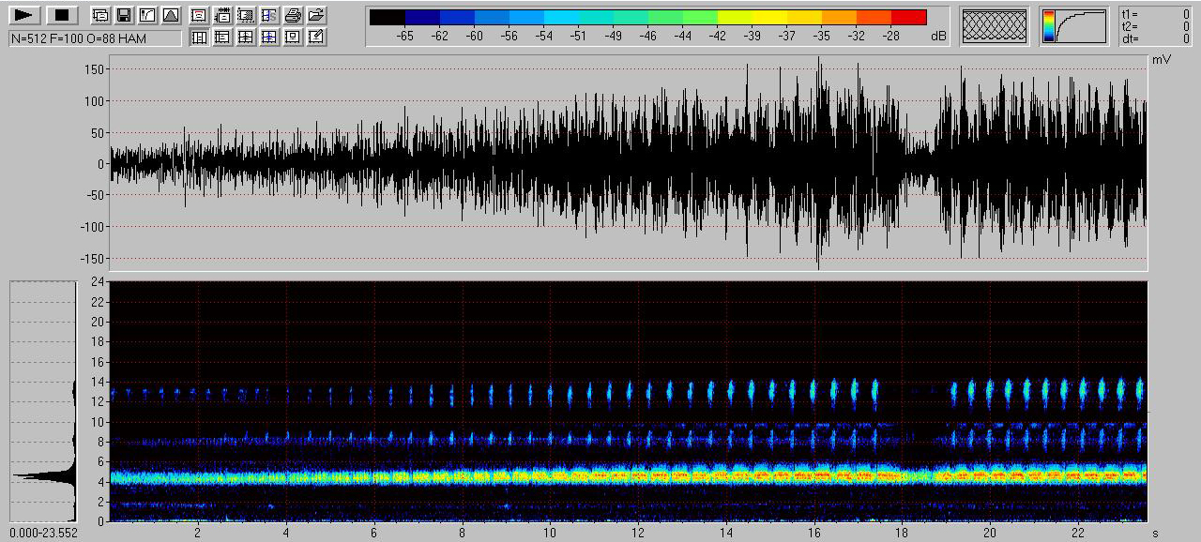Screen dimensions: 1201x542
Task: Click the bell-shaped window function icon
Action: 170,15
